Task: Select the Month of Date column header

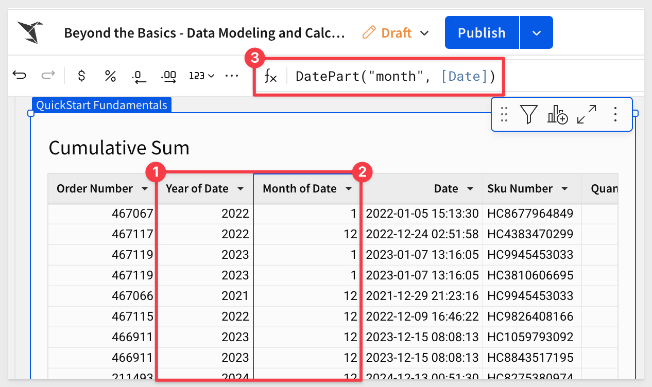Action: 307,189
